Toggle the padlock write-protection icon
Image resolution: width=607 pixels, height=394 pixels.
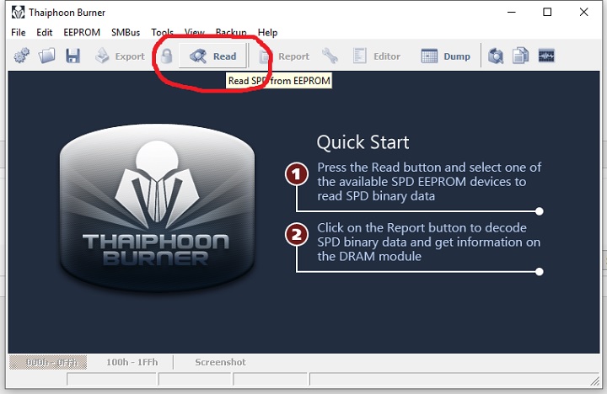pos(167,56)
